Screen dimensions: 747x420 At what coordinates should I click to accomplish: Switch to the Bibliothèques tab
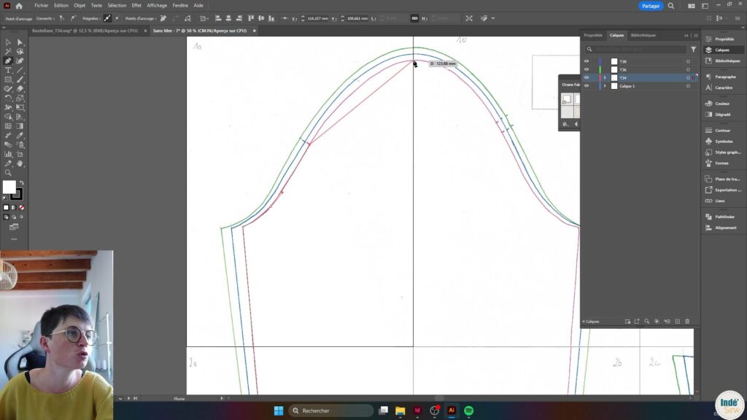(643, 35)
